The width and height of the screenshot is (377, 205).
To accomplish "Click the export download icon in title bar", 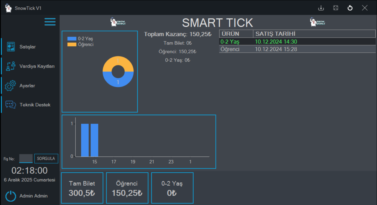I will click(321, 8).
